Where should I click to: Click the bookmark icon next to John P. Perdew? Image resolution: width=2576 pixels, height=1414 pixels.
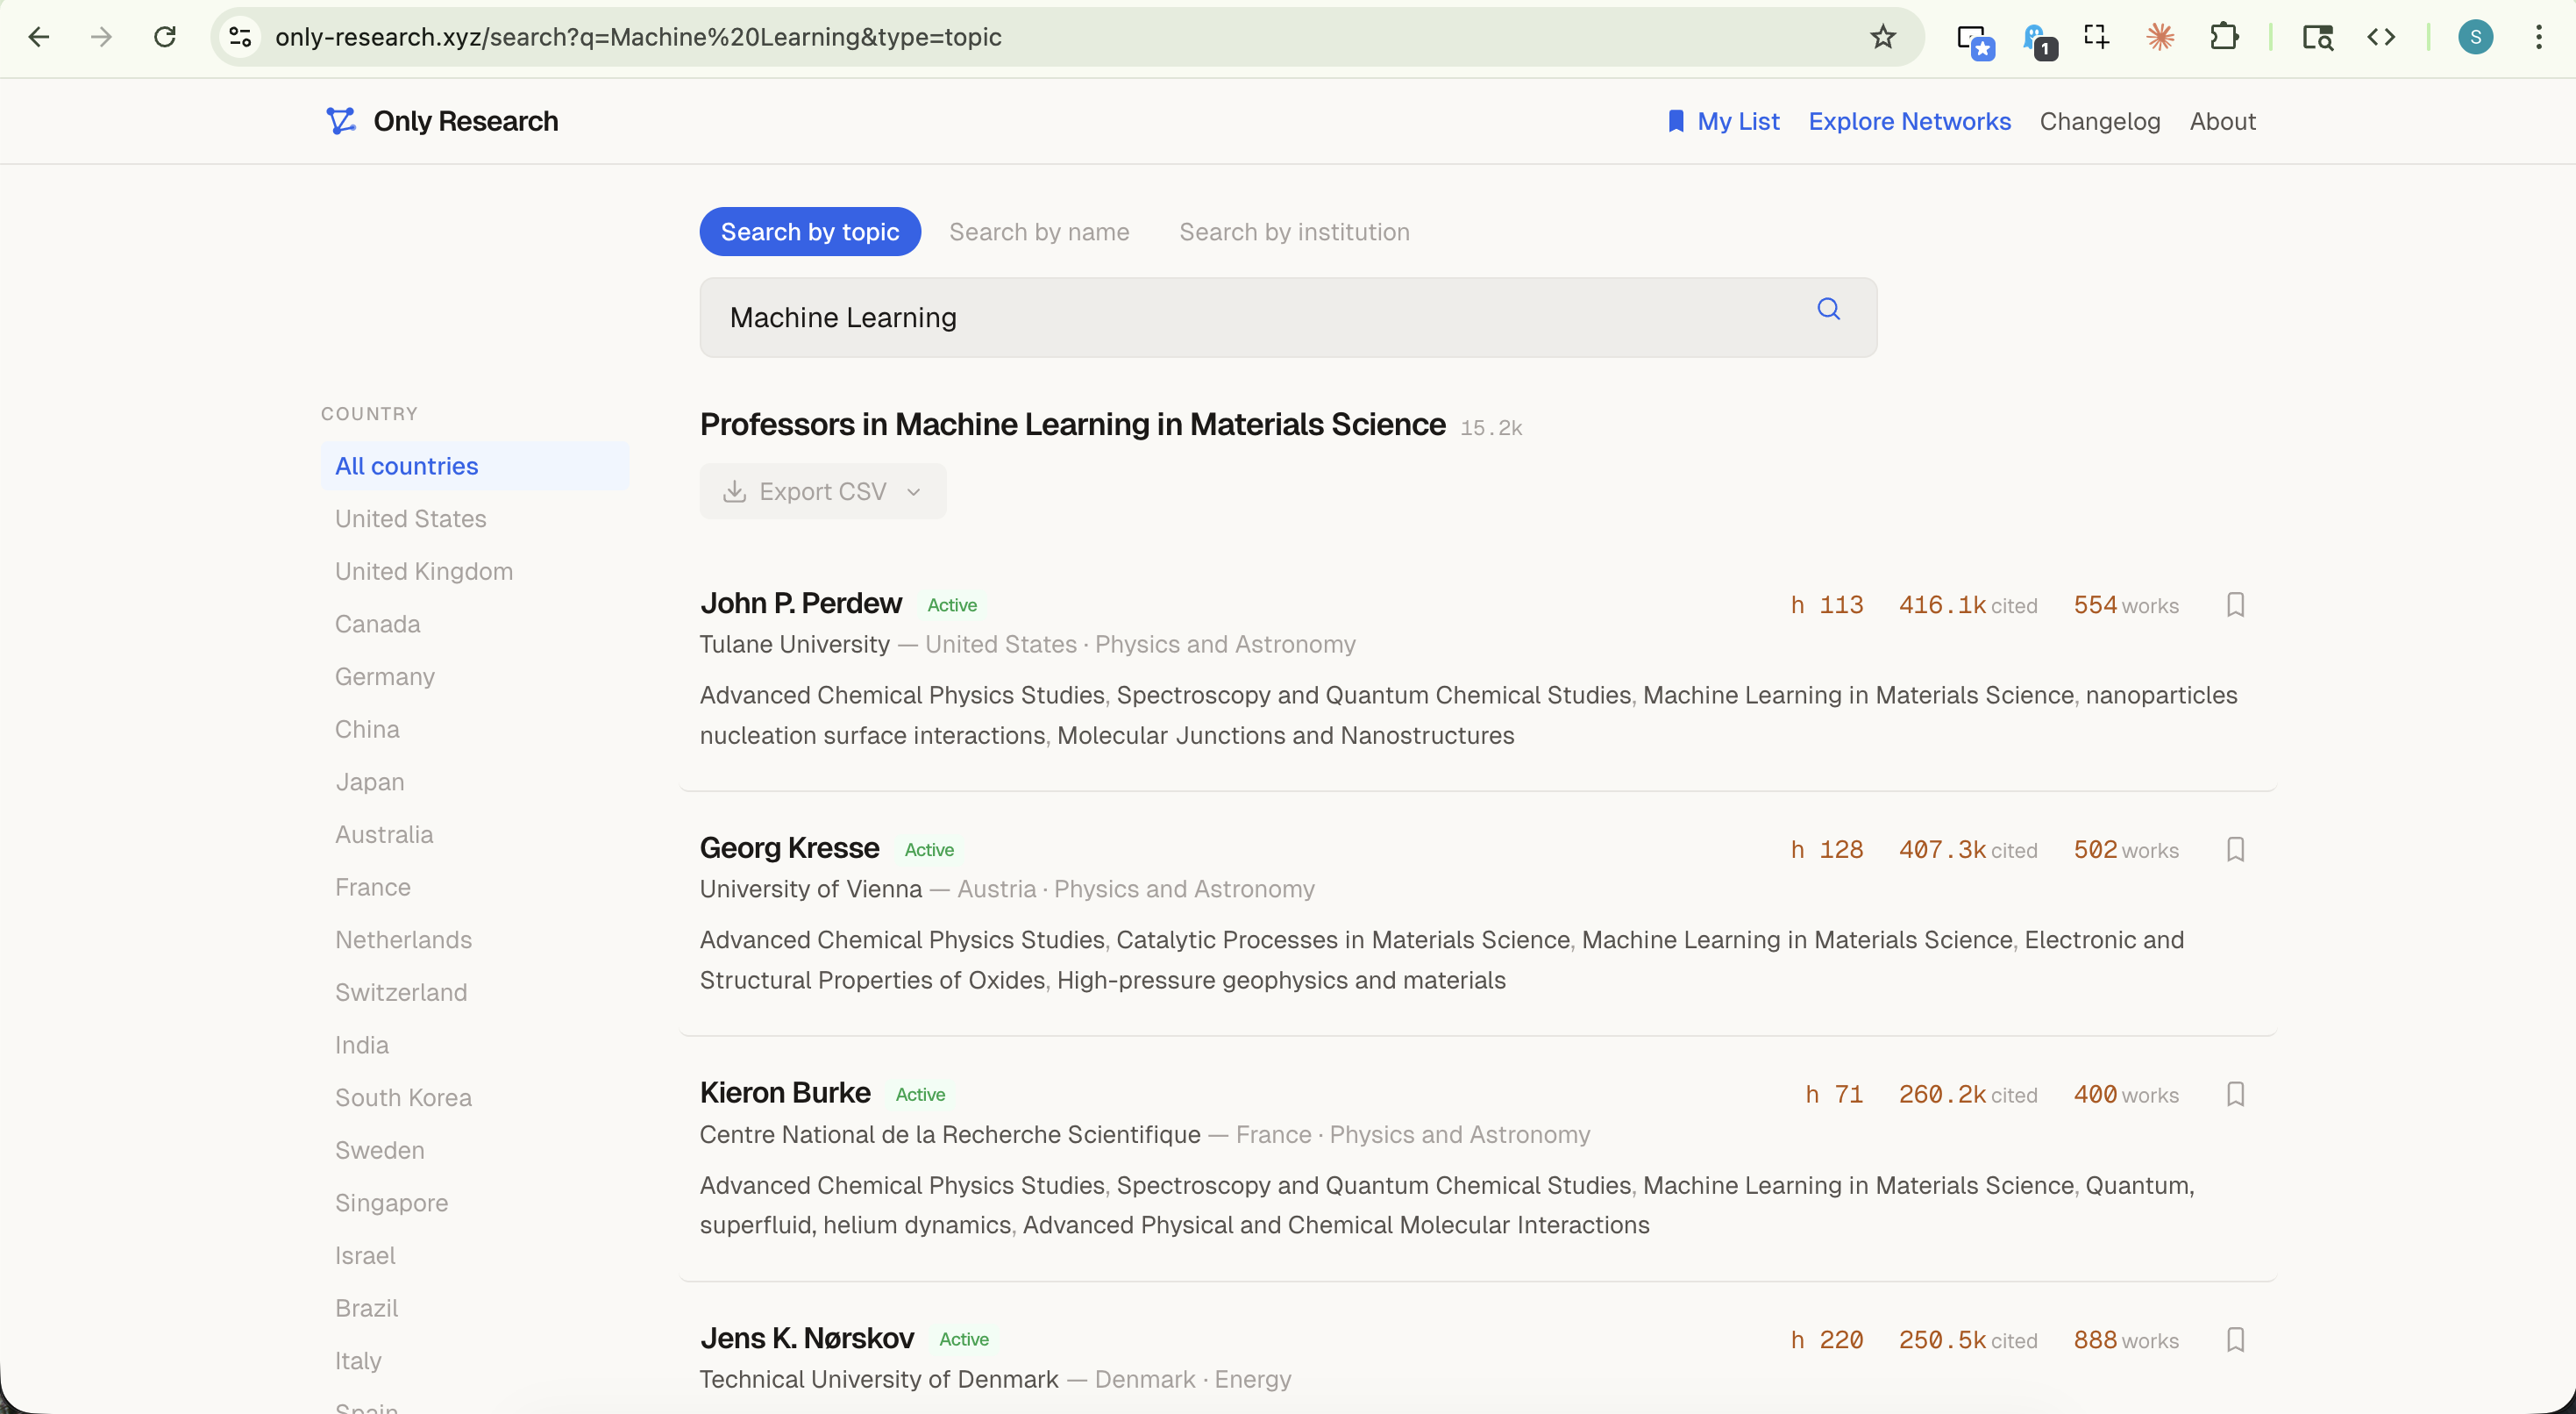coord(2236,603)
